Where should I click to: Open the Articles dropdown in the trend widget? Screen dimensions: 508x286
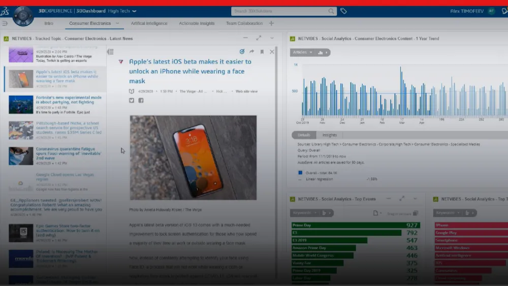(x=303, y=52)
